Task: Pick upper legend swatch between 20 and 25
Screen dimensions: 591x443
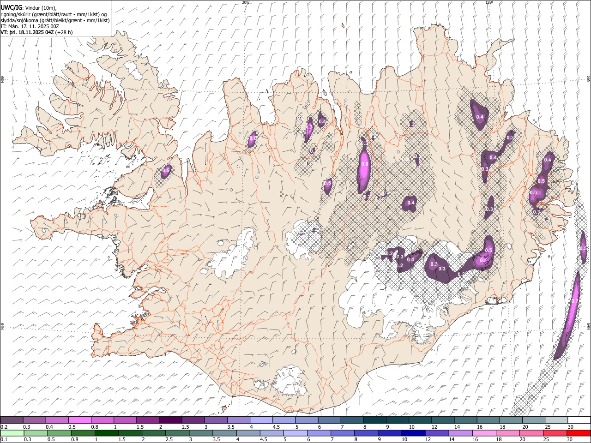Action: pos(533,420)
